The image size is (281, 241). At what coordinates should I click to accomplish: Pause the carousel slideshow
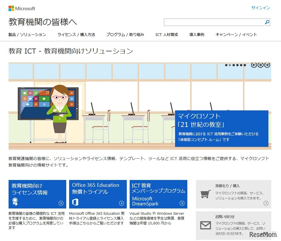(260, 65)
